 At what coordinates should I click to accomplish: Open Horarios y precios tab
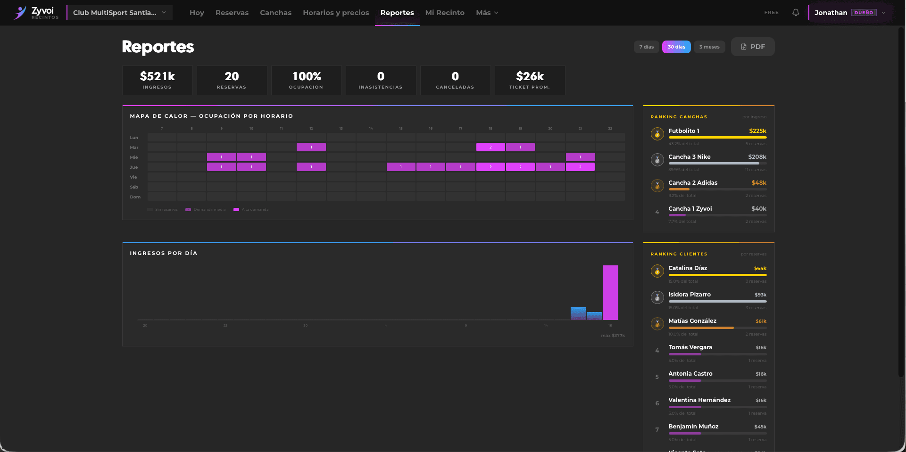[x=336, y=13]
